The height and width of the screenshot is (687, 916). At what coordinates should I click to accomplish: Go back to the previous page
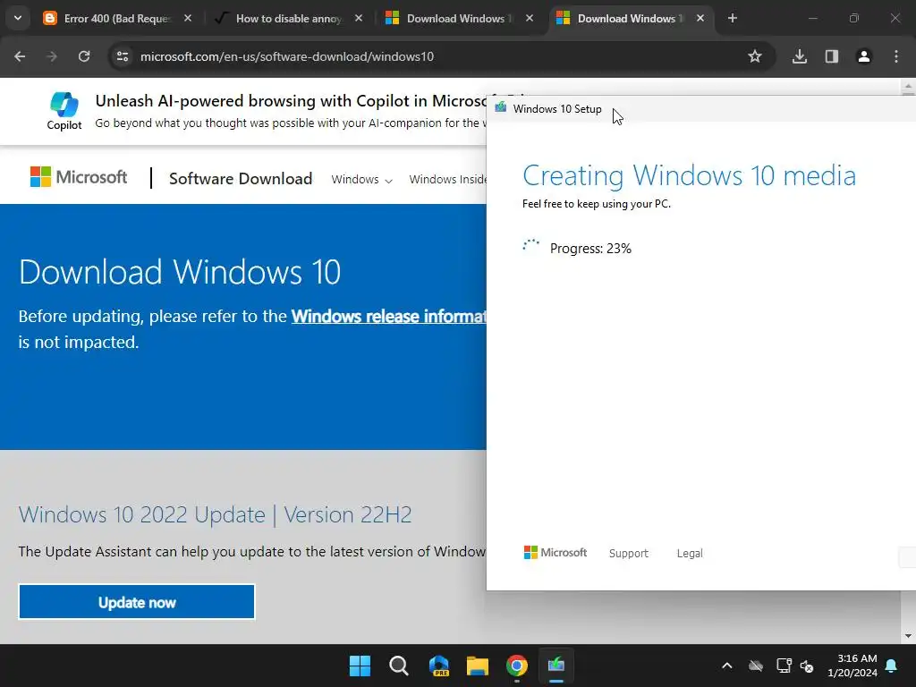click(20, 56)
